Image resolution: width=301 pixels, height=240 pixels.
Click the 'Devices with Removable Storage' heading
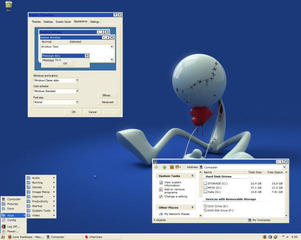pyautogui.click(x=231, y=199)
